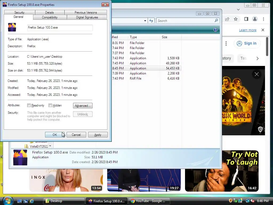Click the Explorer search magnifier icon
The width and height of the screenshot is (273, 205).
[x=216, y=21]
